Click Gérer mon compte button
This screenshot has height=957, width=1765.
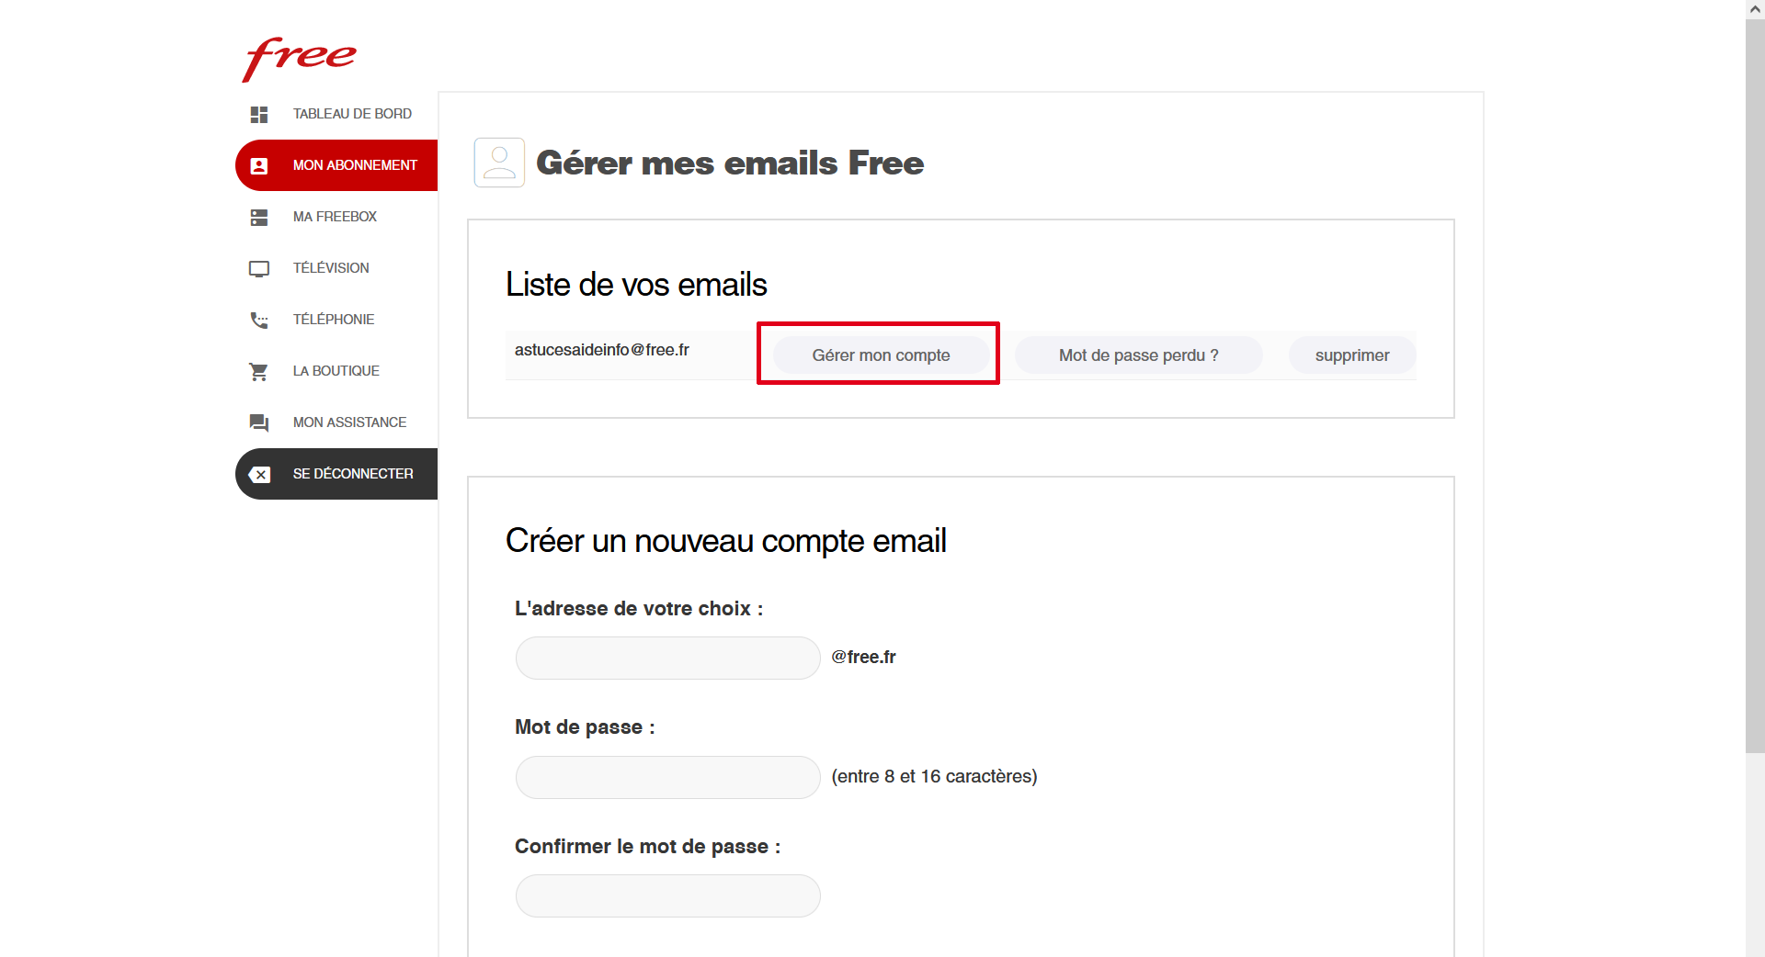881,355
